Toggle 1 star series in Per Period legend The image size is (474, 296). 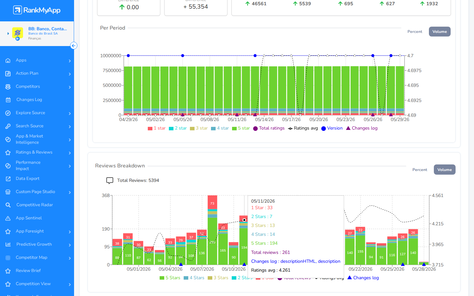tap(157, 128)
